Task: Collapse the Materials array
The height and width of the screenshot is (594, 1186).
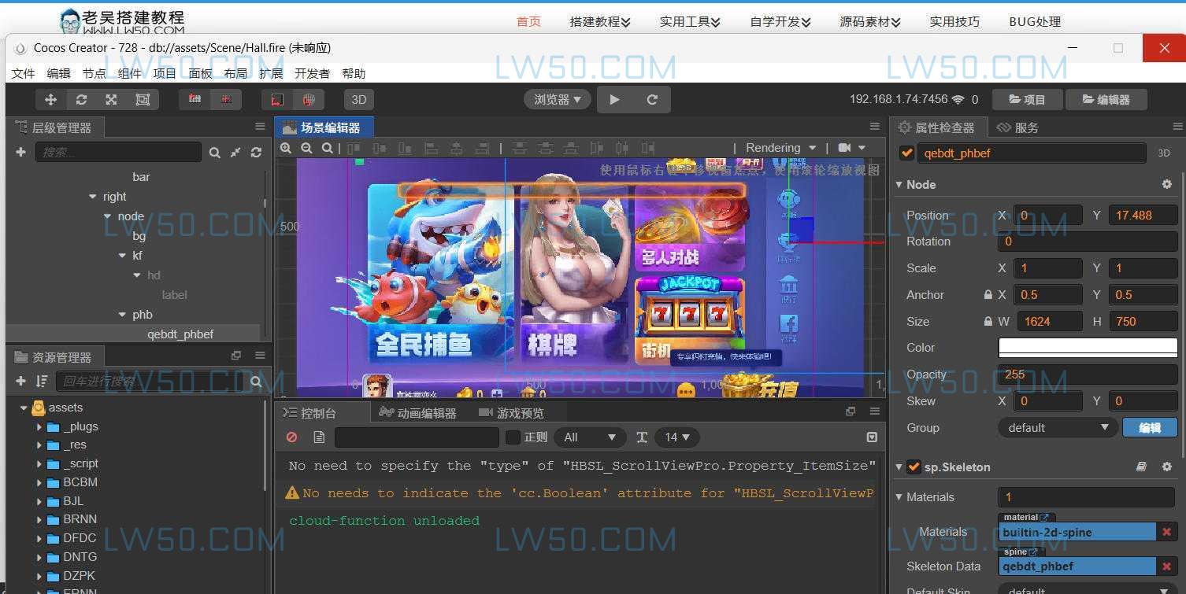Action: pos(899,497)
